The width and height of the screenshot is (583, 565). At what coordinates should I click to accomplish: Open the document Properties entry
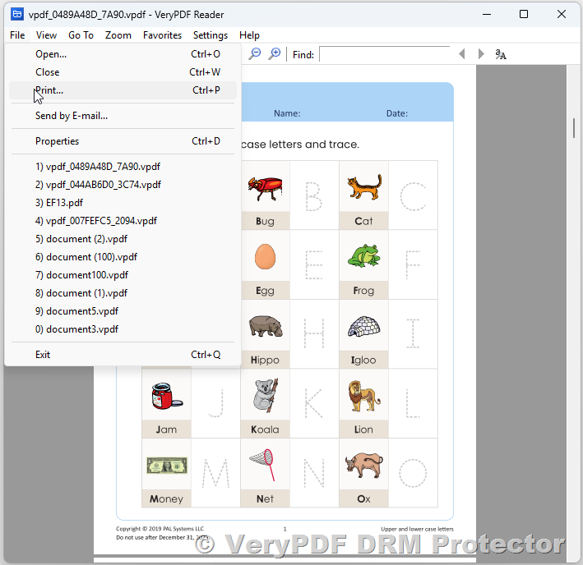coord(57,141)
